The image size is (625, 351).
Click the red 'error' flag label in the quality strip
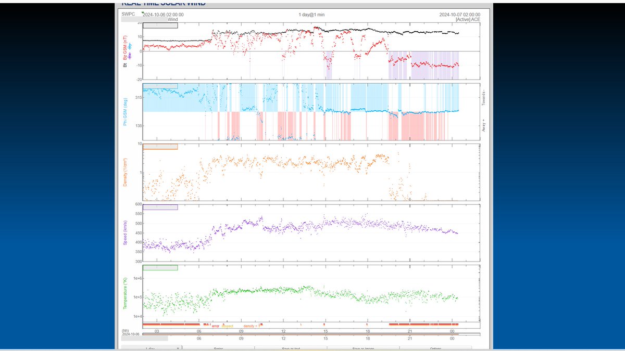[215, 326]
